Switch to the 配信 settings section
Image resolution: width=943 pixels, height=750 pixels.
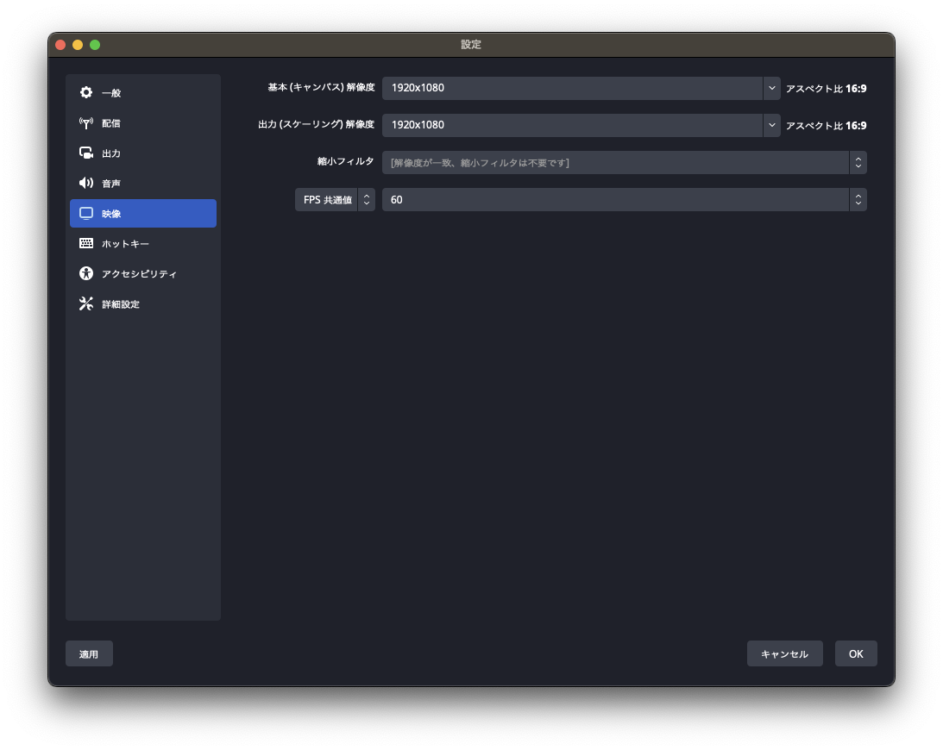[143, 123]
